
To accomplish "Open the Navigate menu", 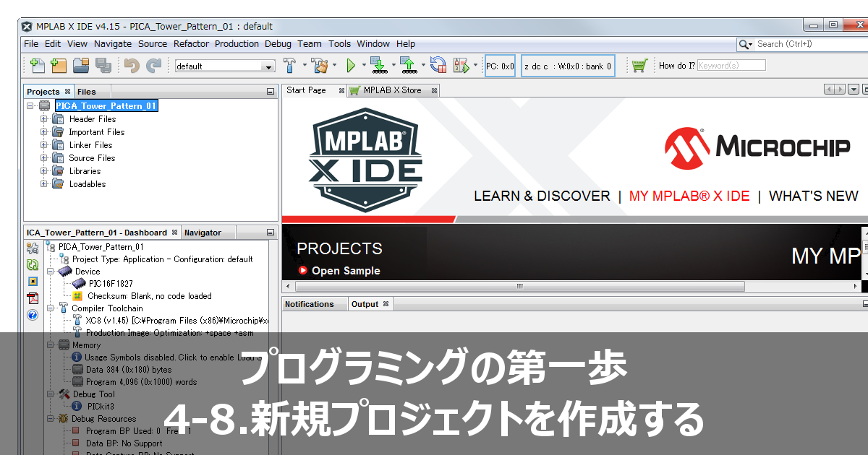I will pyautogui.click(x=113, y=44).
